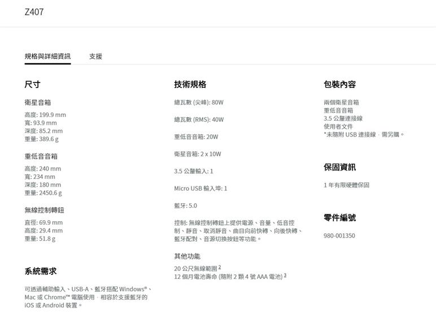Image resolution: width=436 pixels, height=315 pixels.
Task: Click the 技術規格 heading
Action: point(190,84)
